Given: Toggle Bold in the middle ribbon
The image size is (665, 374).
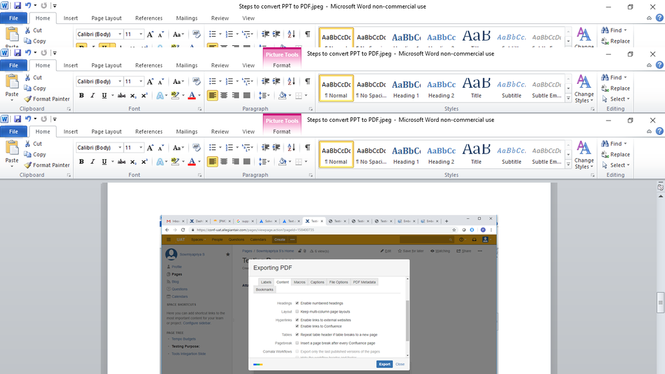Looking at the screenshot, I should [x=81, y=95].
